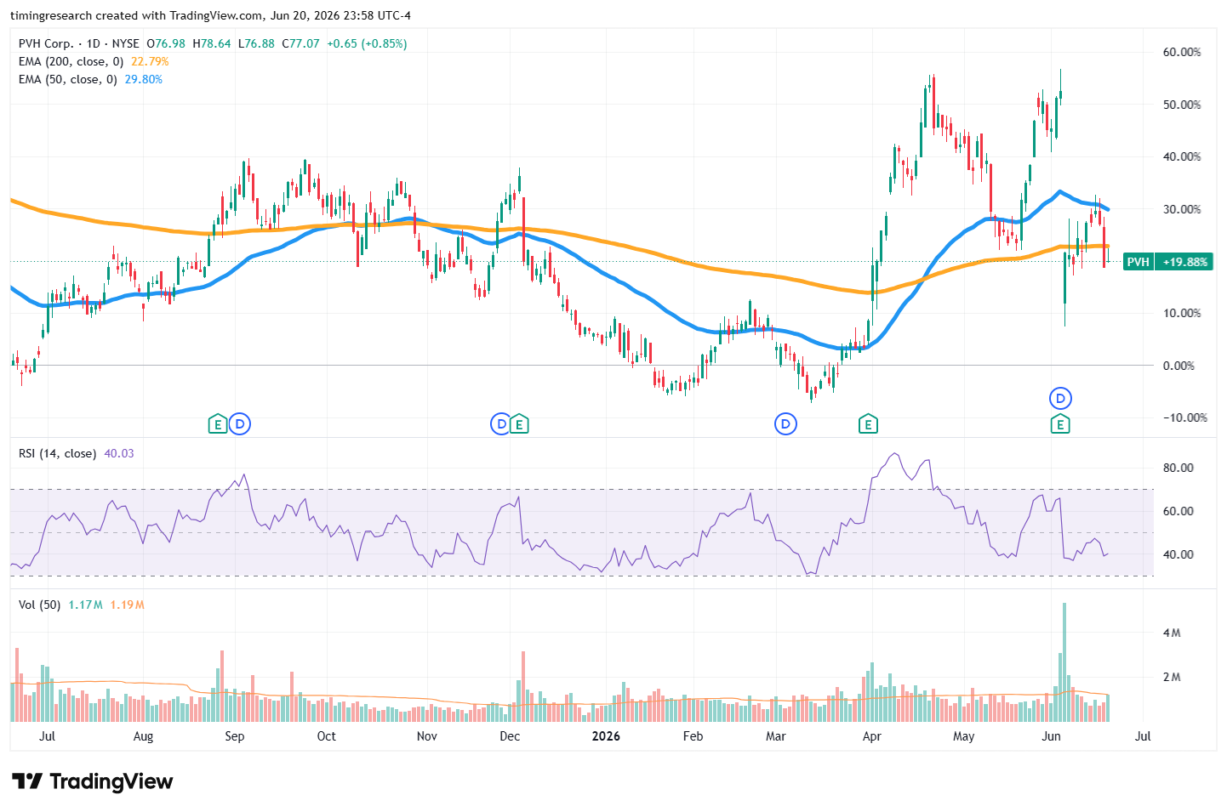The width and height of the screenshot is (1227, 812).
Task: Click the low value L76.88
Action: pos(256,43)
